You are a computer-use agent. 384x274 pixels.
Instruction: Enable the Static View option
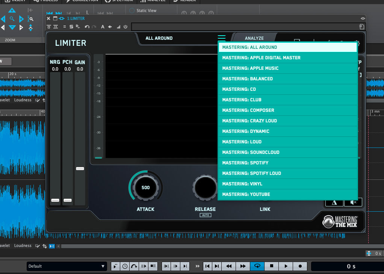(x=132, y=11)
